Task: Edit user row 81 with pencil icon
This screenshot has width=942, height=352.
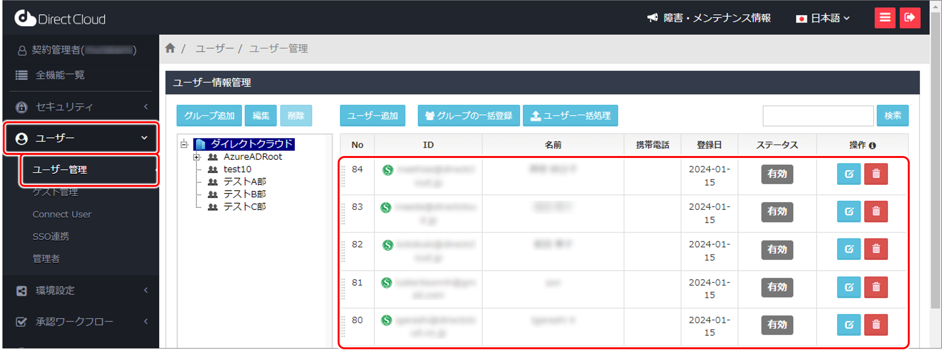Action: (x=849, y=287)
